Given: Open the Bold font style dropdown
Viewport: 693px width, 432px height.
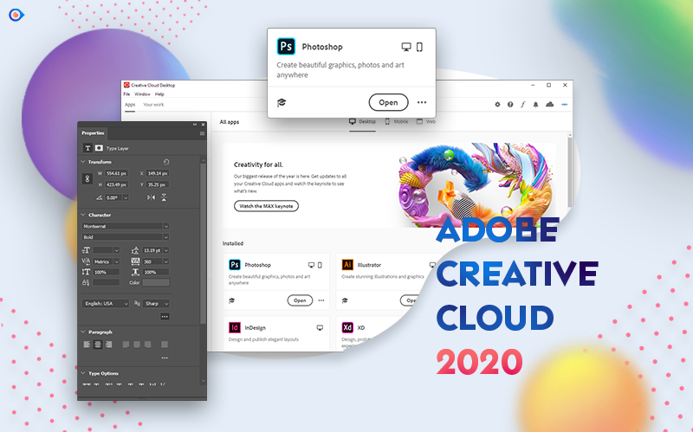Looking at the screenshot, I should coord(126,237).
